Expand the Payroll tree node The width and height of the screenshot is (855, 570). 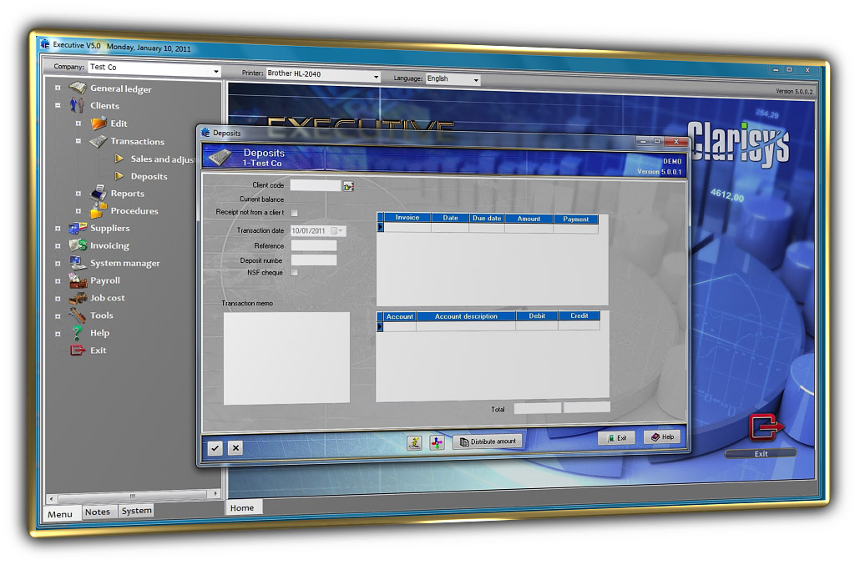(x=58, y=280)
